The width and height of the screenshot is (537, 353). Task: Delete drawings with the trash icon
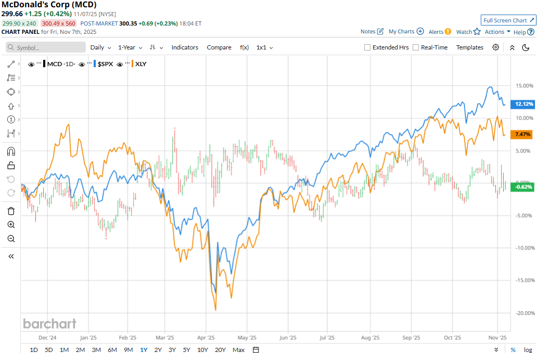[x=11, y=211]
